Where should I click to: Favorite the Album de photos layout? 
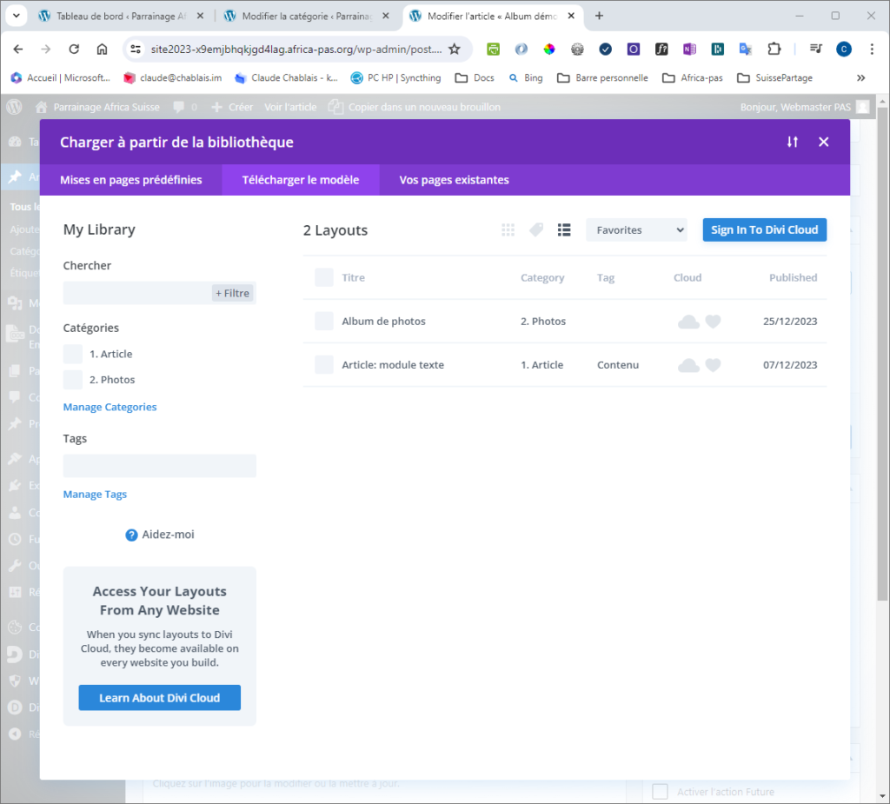pos(713,322)
